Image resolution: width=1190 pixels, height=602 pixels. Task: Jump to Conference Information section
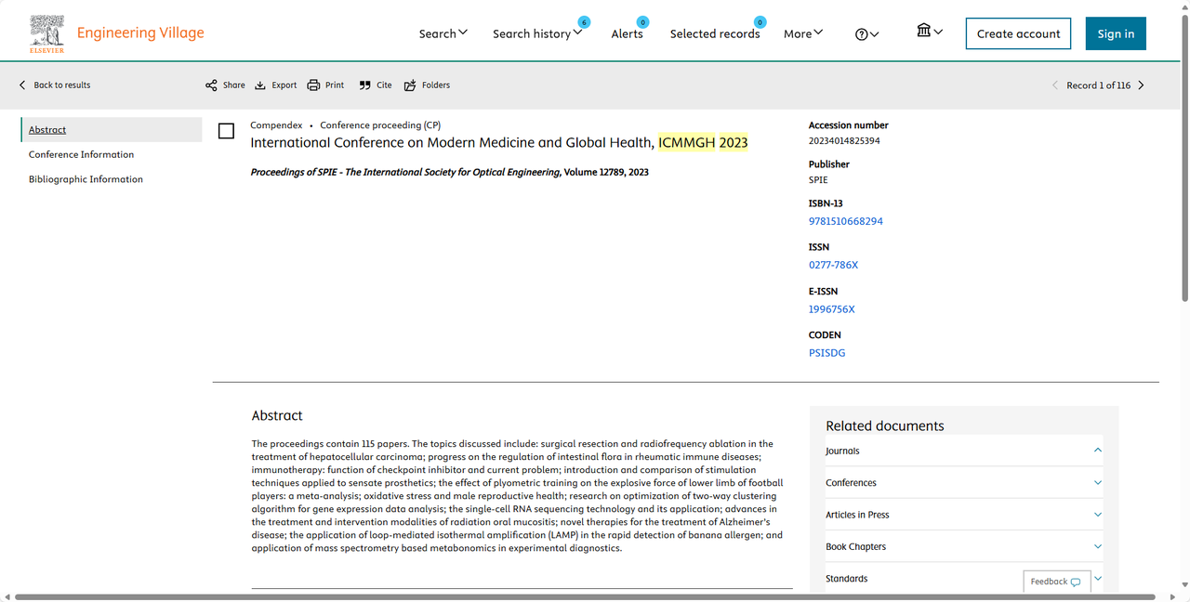pyautogui.click(x=81, y=155)
